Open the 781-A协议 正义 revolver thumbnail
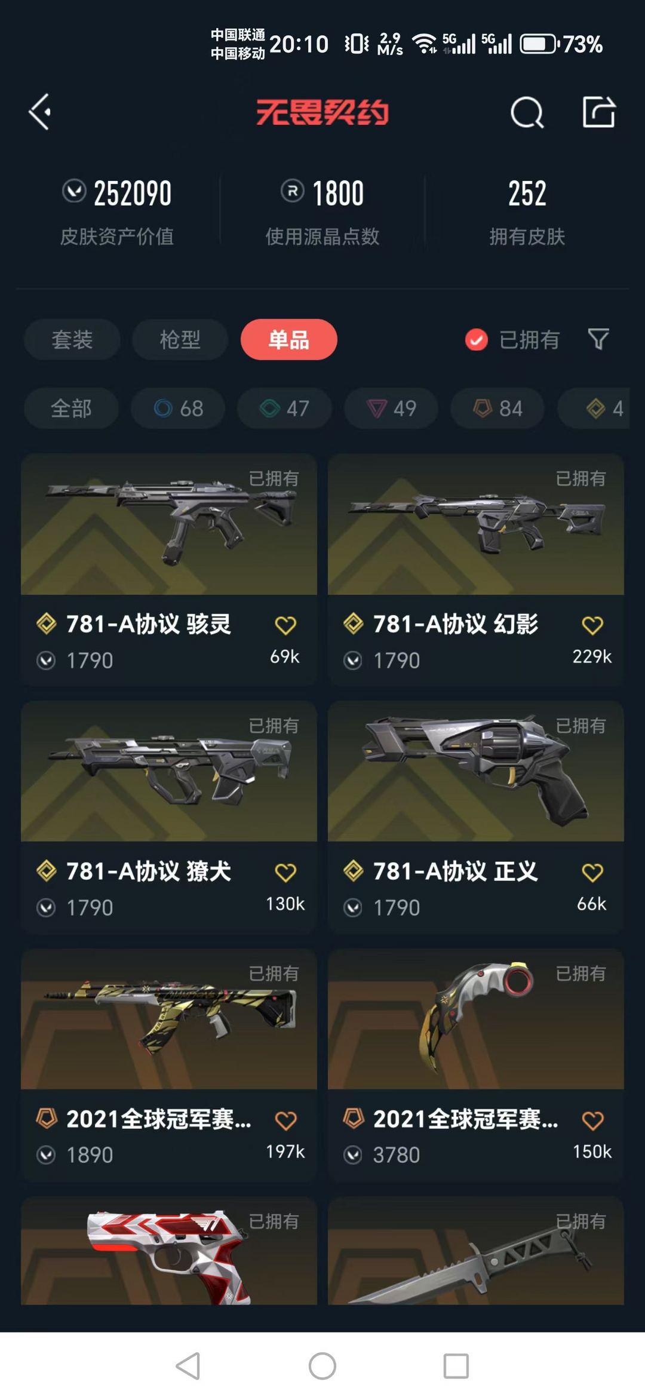 pyautogui.click(x=476, y=772)
